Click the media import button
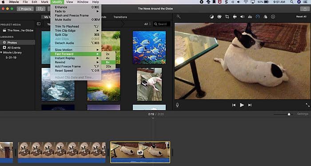 [41, 9]
